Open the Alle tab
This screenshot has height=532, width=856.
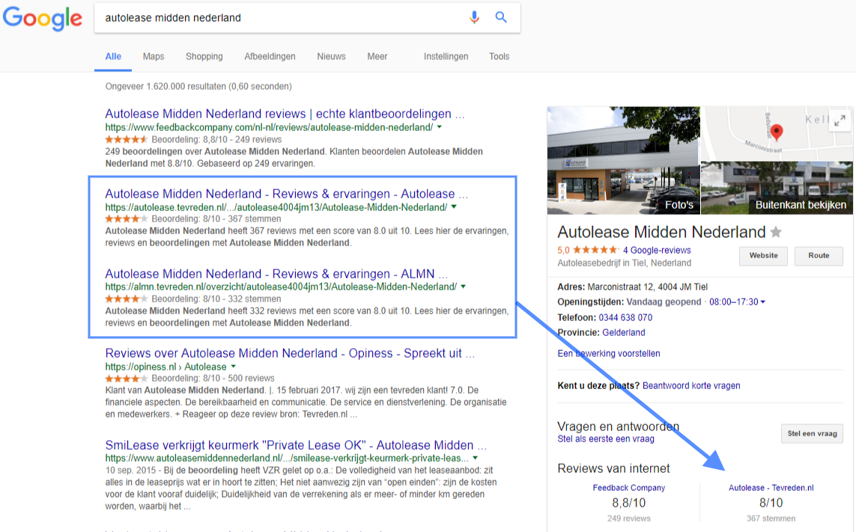coord(113,56)
